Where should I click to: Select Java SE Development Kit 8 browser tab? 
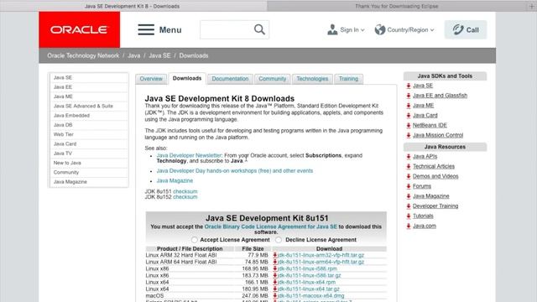(x=133, y=6)
